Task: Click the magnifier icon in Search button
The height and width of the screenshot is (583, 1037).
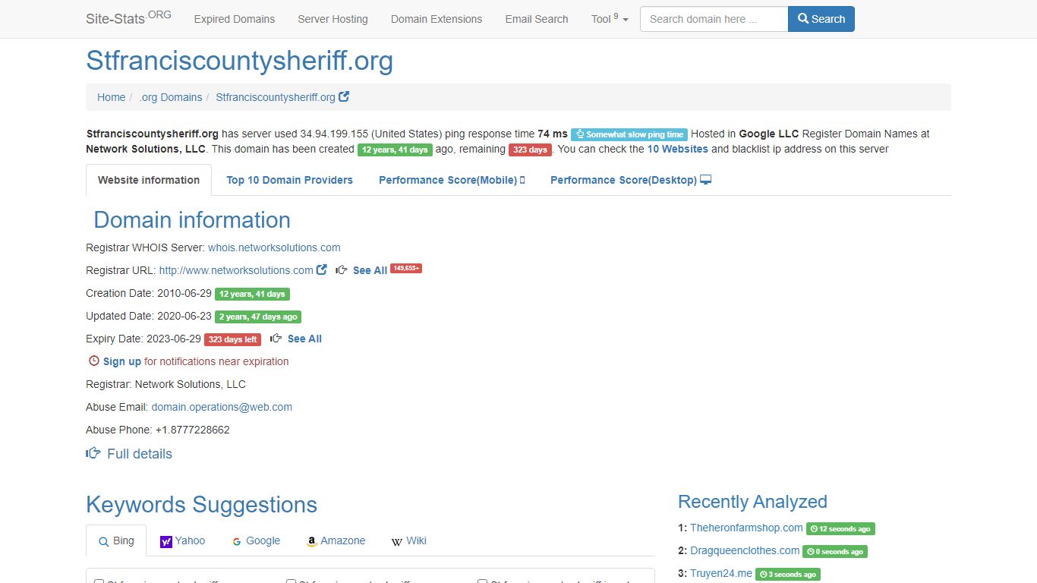Action: [x=803, y=19]
